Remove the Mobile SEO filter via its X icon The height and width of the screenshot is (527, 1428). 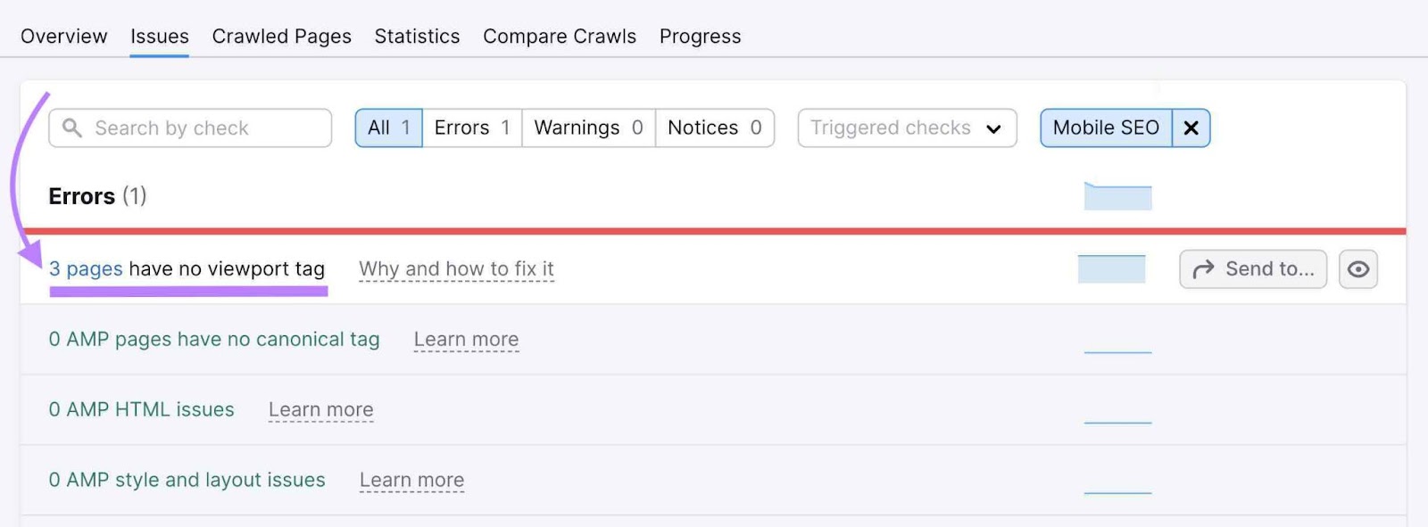(1191, 128)
